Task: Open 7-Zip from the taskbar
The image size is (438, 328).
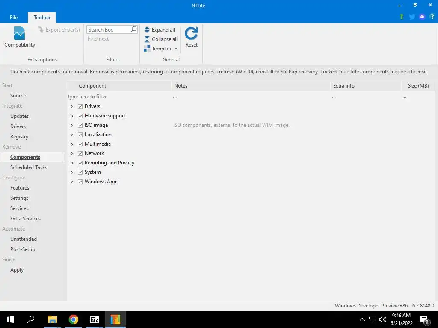Action: pyautogui.click(x=95, y=319)
